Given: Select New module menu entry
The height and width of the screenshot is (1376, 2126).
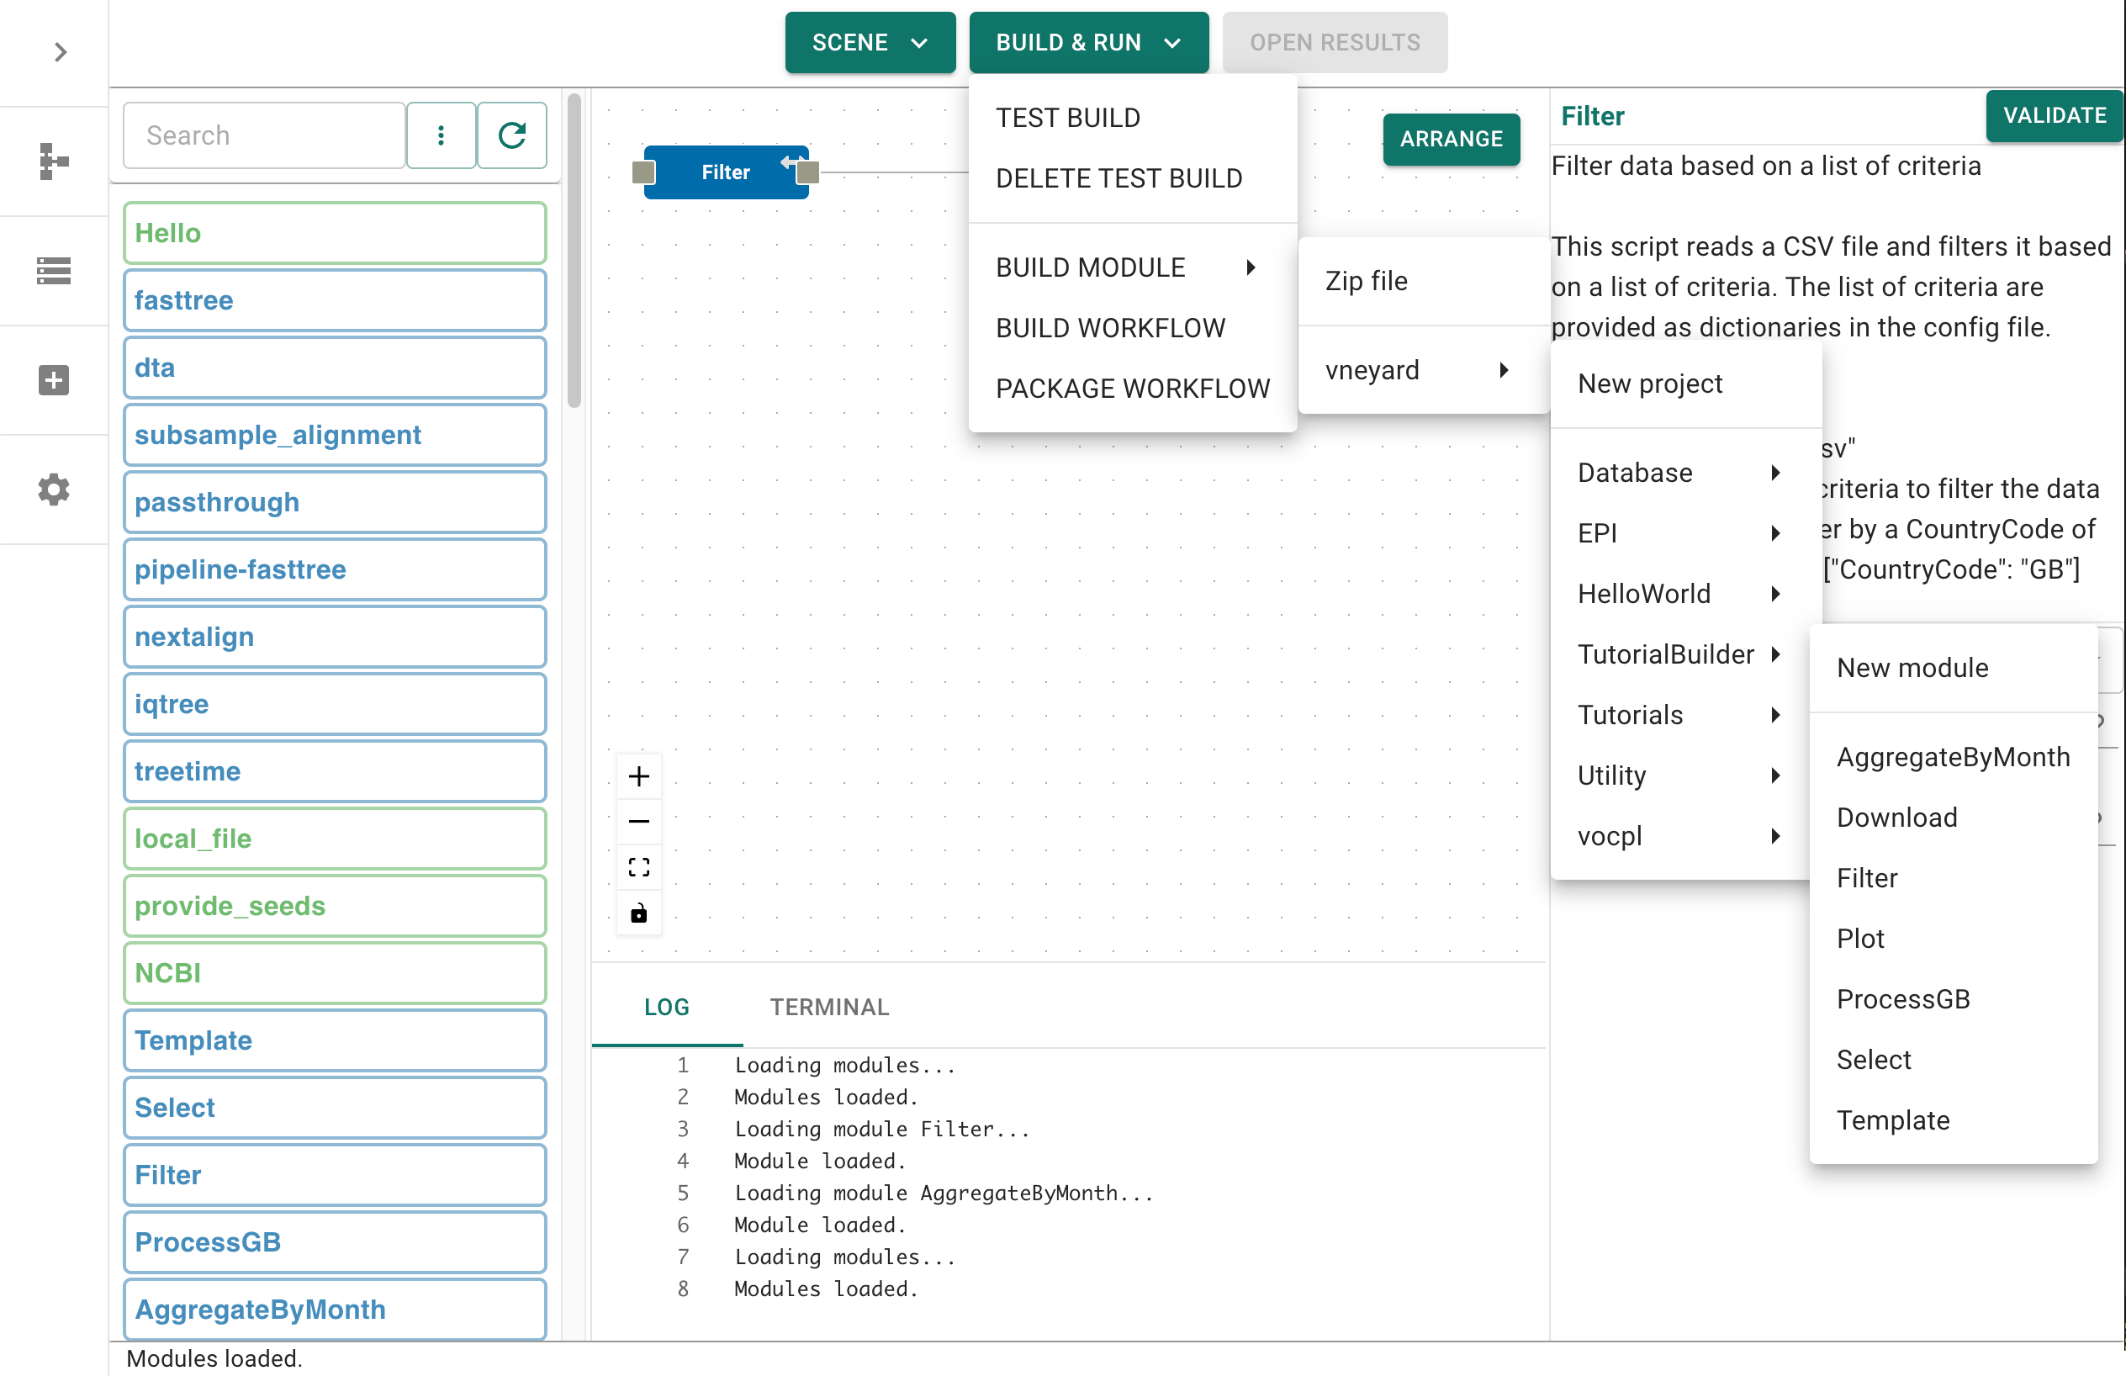Looking at the screenshot, I should (x=1953, y=668).
